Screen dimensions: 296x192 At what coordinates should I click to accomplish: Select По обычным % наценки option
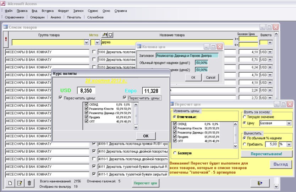(x=245, y=138)
